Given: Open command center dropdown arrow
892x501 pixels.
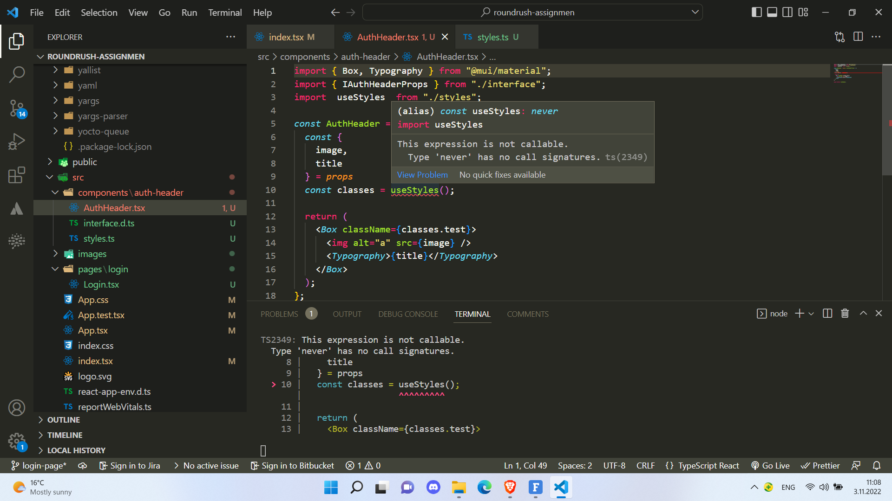Looking at the screenshot, I should pos(695,12).
